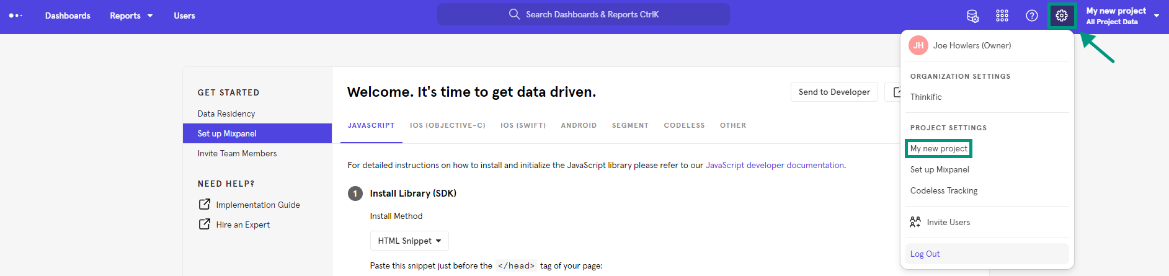1169x276 pixels.
Task: Click the Send to Developer button
Action: click(834, 92)
